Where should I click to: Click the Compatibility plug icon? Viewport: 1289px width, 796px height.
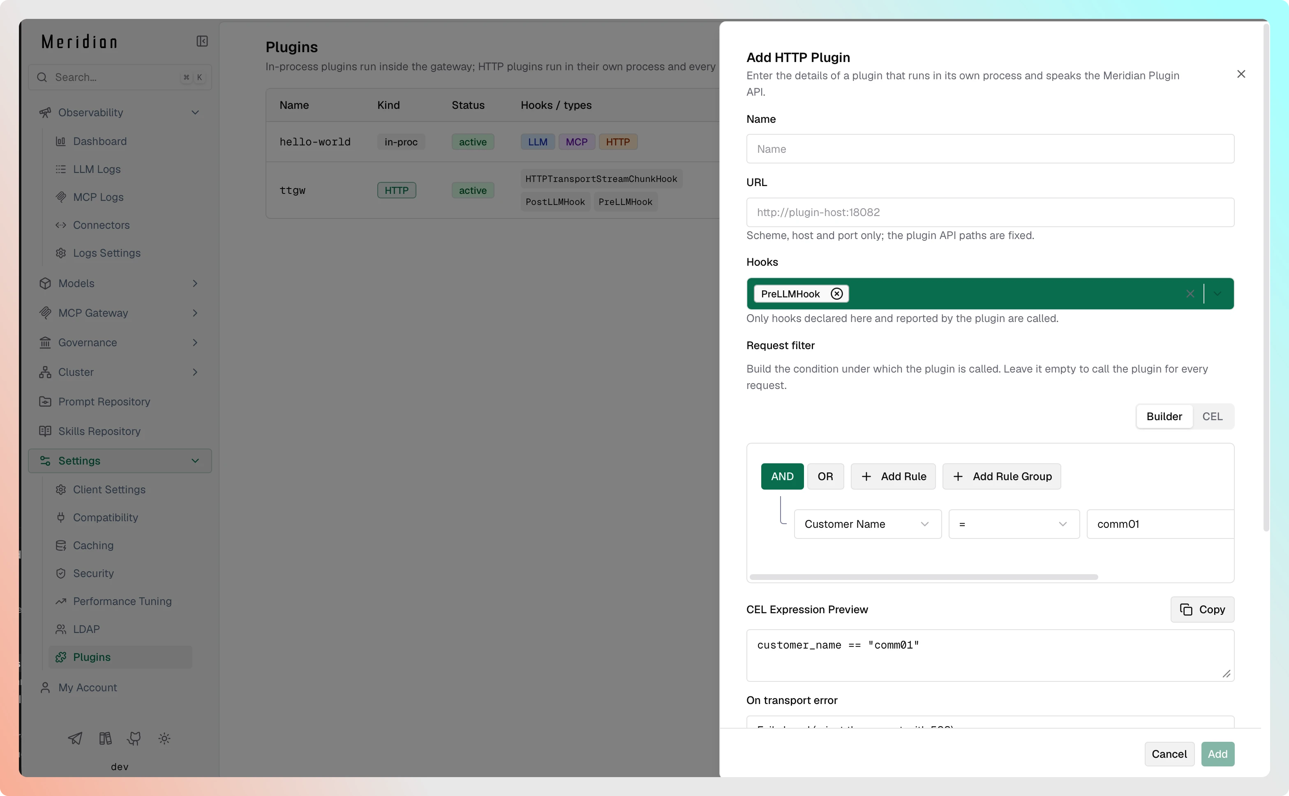[x=60, y=518]
